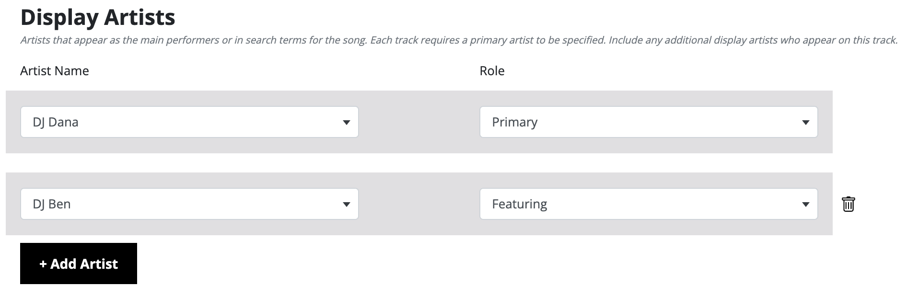
Task: Delete the DJ Ben artist row with trash icon
Action: click(x=848, y=204)
